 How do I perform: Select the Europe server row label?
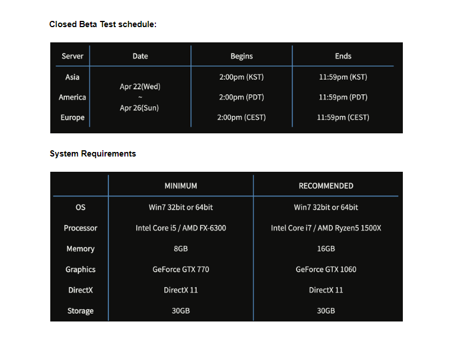[x=72, y=118]
